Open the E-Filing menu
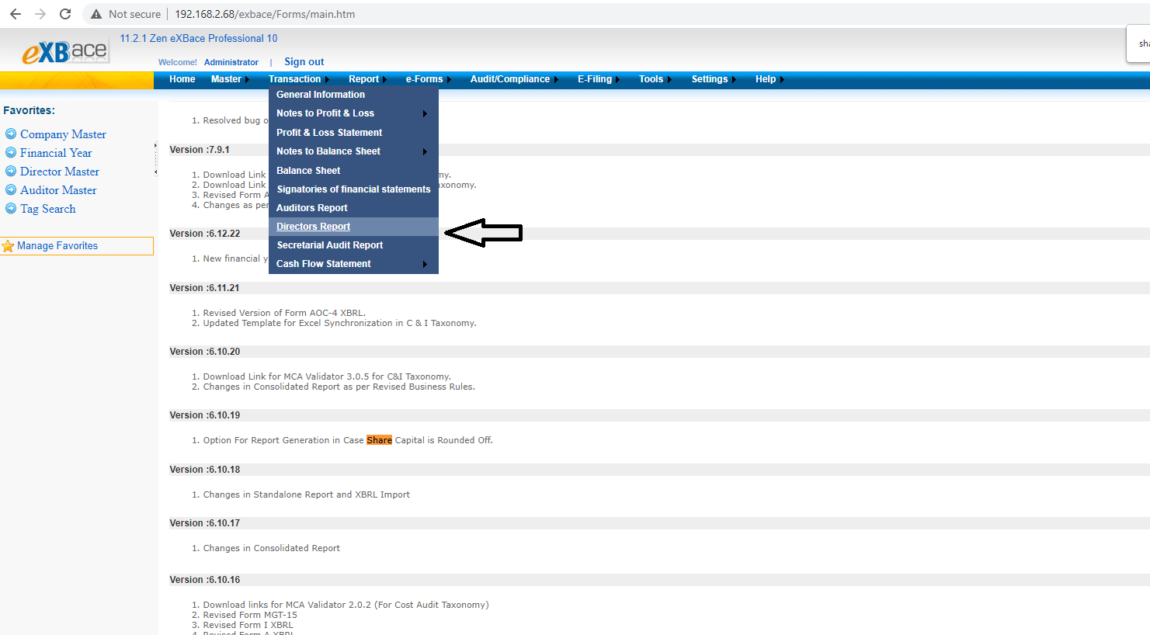 (x=595, y=79)
